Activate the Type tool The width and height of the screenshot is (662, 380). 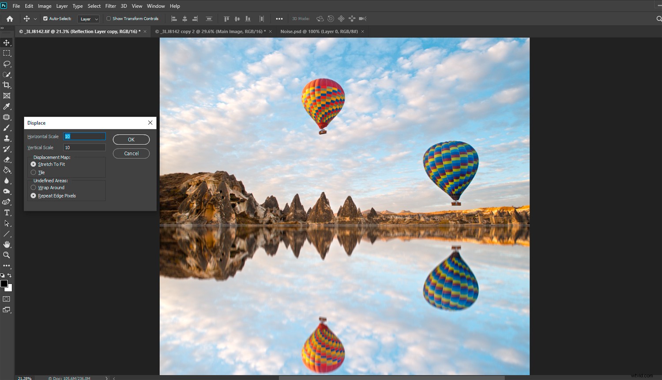[x=7, y=212]
